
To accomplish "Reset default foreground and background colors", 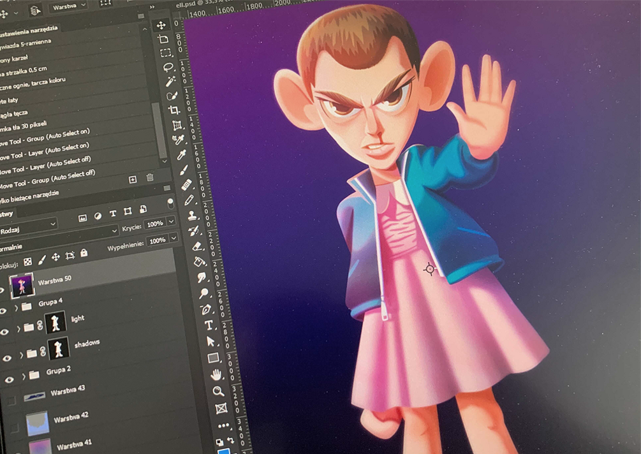I will (220, 442).
